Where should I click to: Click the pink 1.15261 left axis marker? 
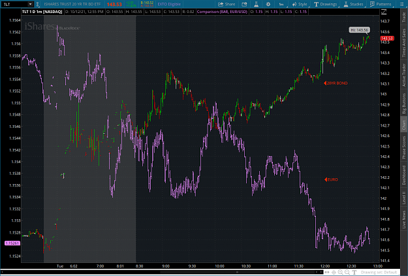coord(12,243)
